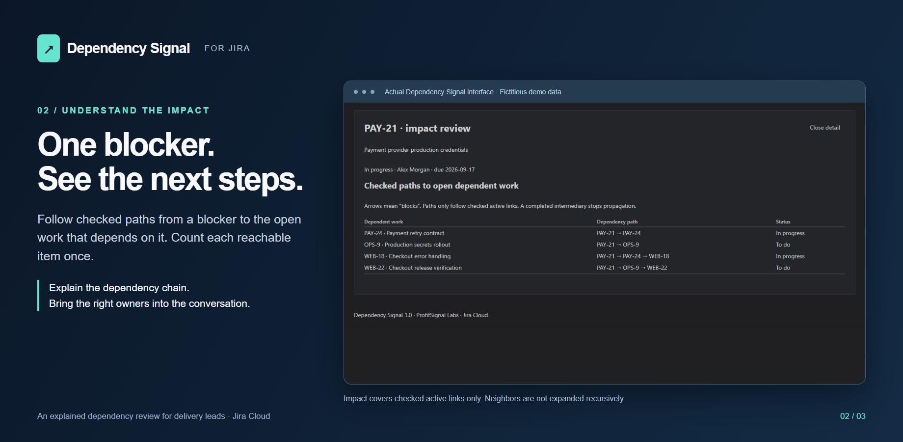This screenshot has width=903, height=442.
Task: Click the 02 / UNDERSTAND THE IMPACT label
Action: [123, 110]
